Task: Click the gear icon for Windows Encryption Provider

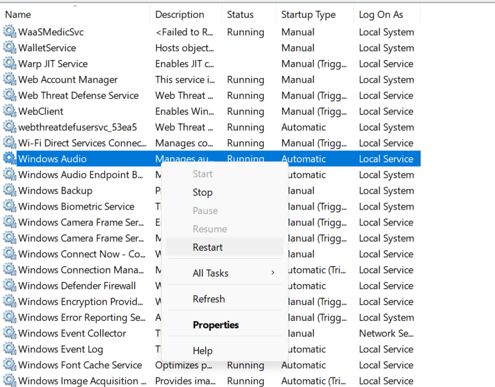Action: coord(10,301)
